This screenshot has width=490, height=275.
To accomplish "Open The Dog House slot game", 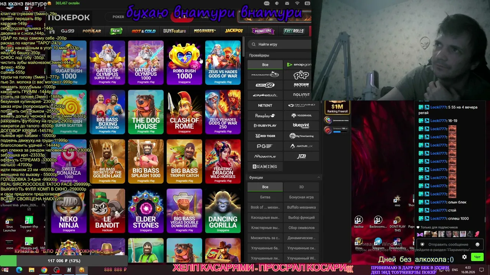I will [146, 112].
